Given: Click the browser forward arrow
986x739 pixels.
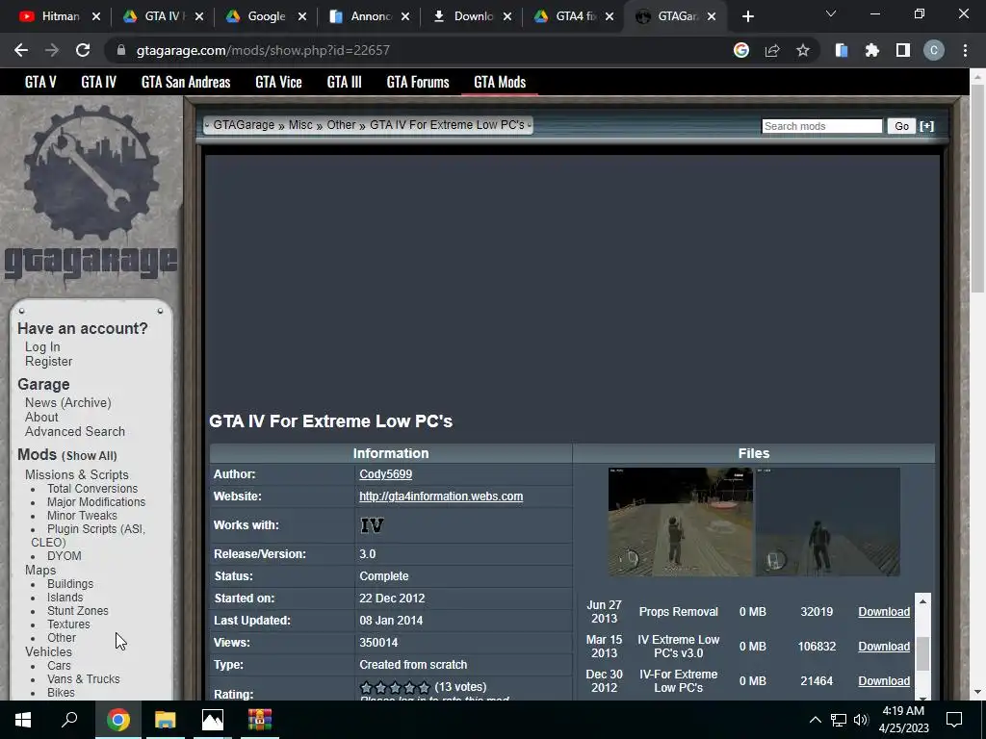Looking at the screenshot, I should click(52, 50).
